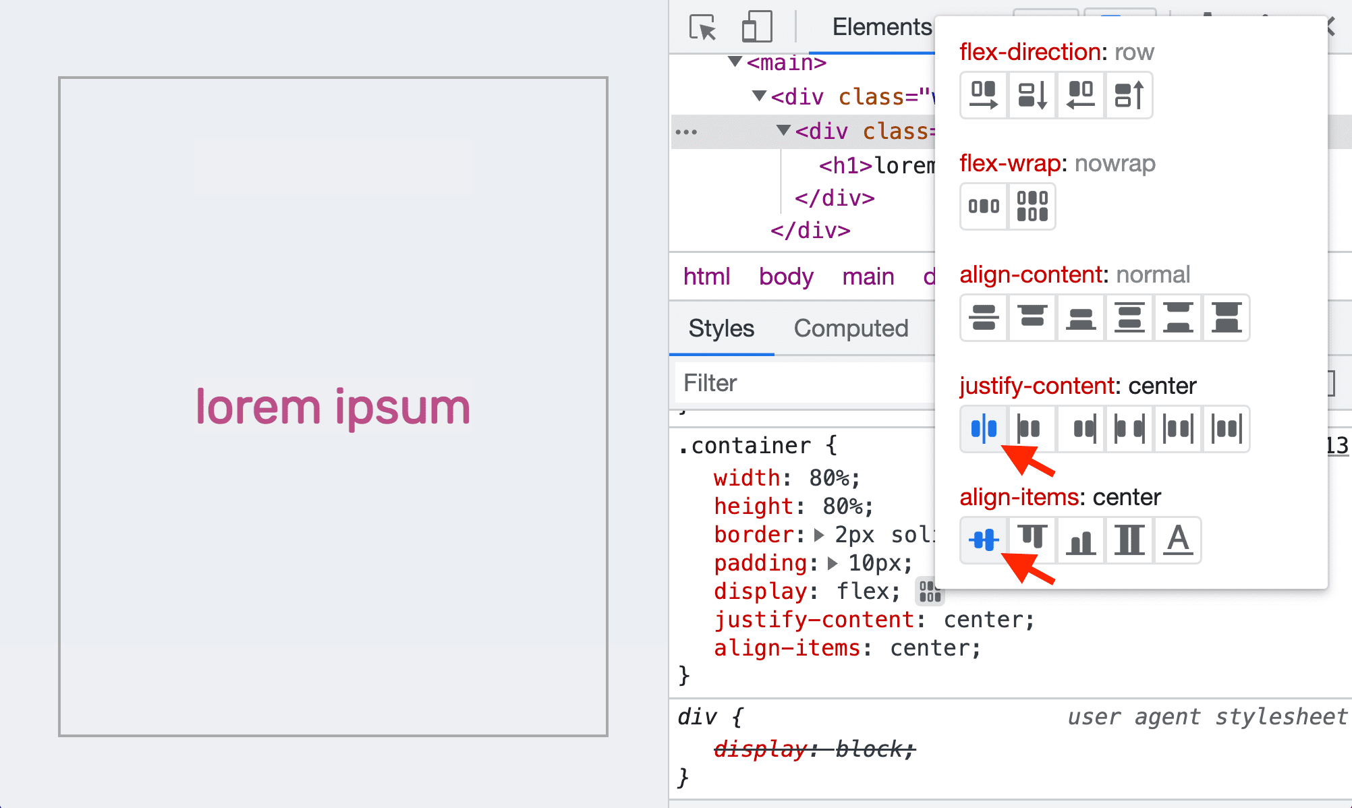The width and height of the screenshot is (1352, 808).
Task: Click flex-wrap wrap icon
Action: coord(1031,205)
